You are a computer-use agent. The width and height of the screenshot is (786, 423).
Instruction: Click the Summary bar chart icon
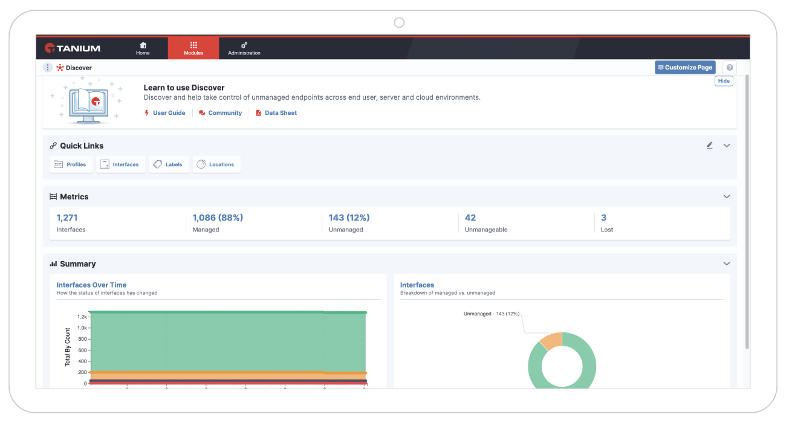coord(53,264)
